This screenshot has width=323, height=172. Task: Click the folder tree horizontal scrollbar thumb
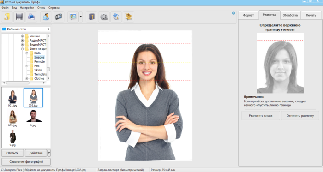[18, 83]
